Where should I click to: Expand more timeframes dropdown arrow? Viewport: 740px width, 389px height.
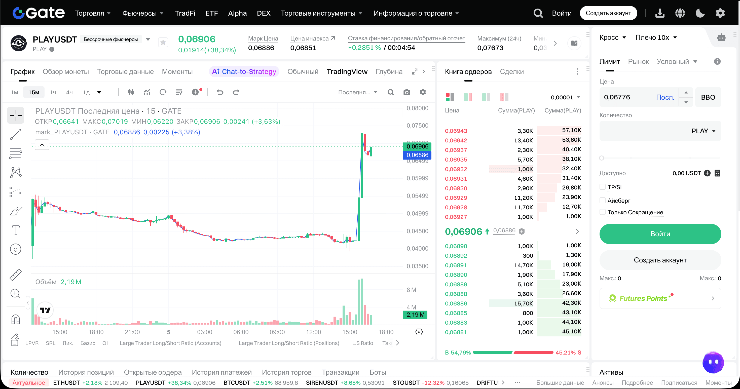pyautogui.click(x=99, y=92)
